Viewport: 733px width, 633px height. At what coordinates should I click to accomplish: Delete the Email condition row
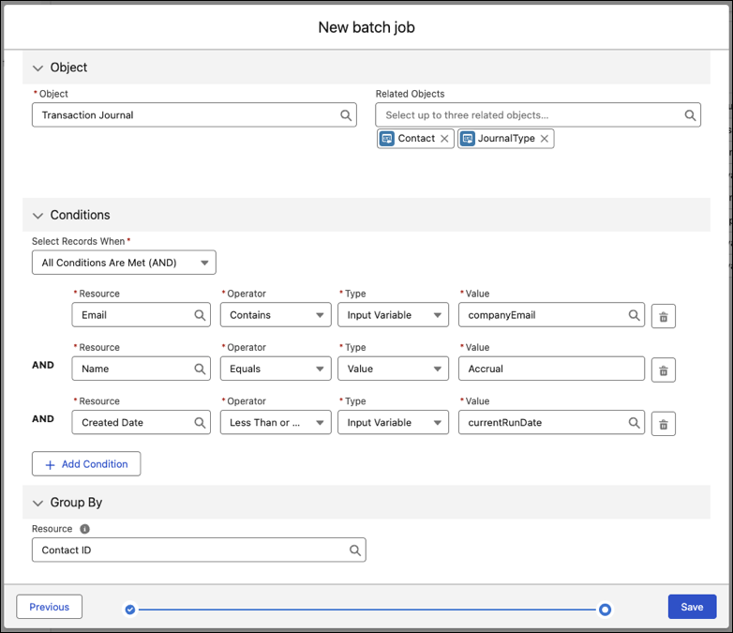[x=664, y=316]
